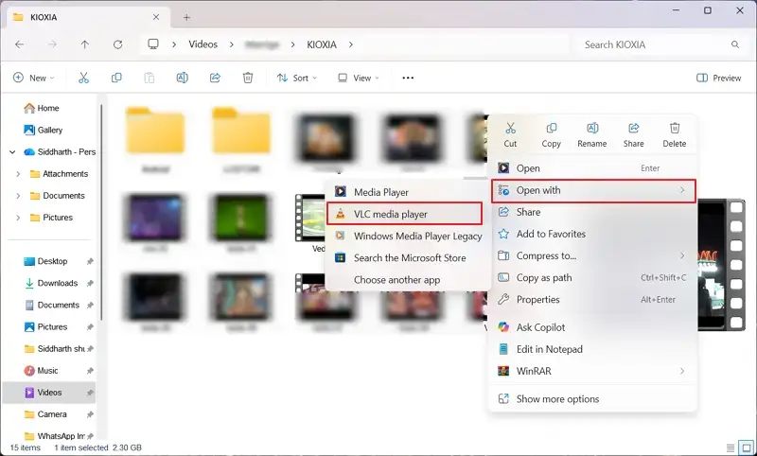
Task: Select the green video thumbnail
Action: click(x=241, y=218)
